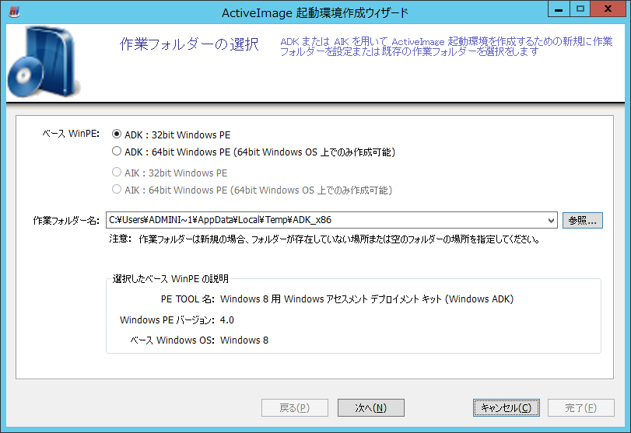Cancel the wizard with キャンセル(C)
This screenshot has height=433, width=631.
tap(507, 407)
